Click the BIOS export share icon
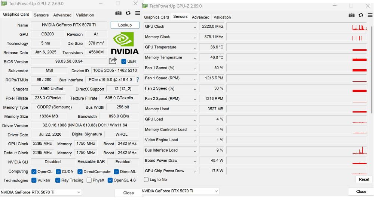 coord(113,61)
